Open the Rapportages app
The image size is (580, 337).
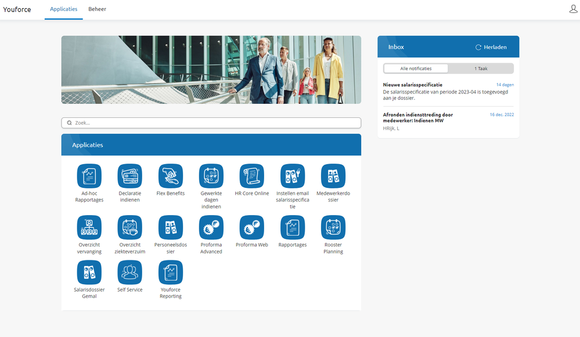pos(293,227)
